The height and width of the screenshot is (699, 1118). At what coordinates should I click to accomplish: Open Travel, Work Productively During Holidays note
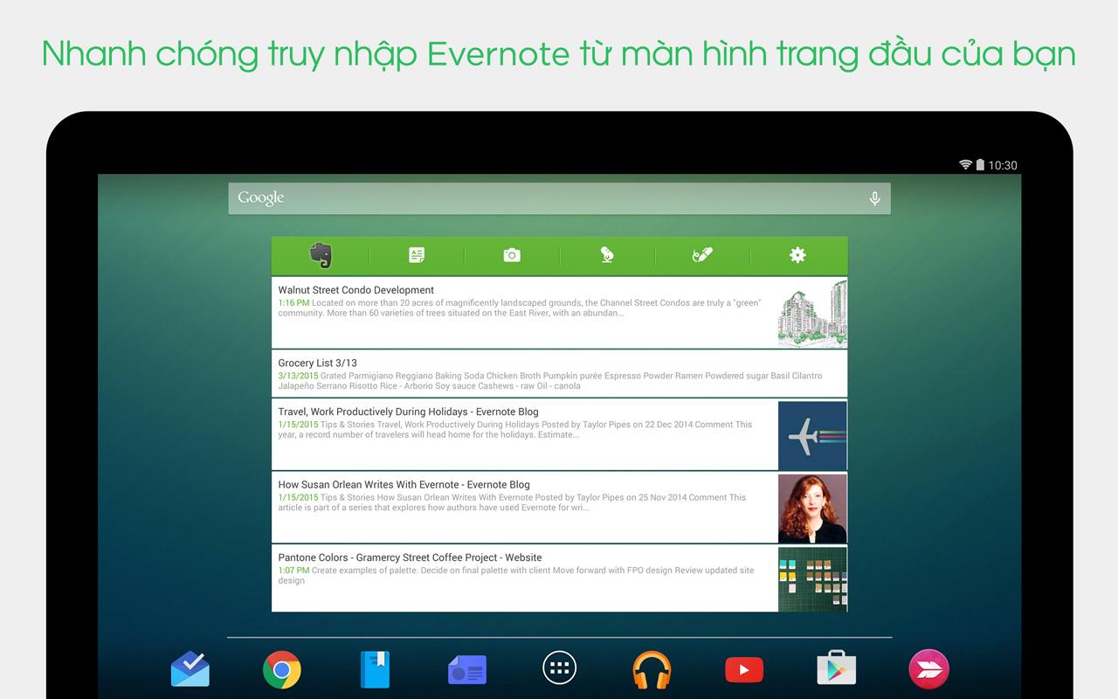559,434
